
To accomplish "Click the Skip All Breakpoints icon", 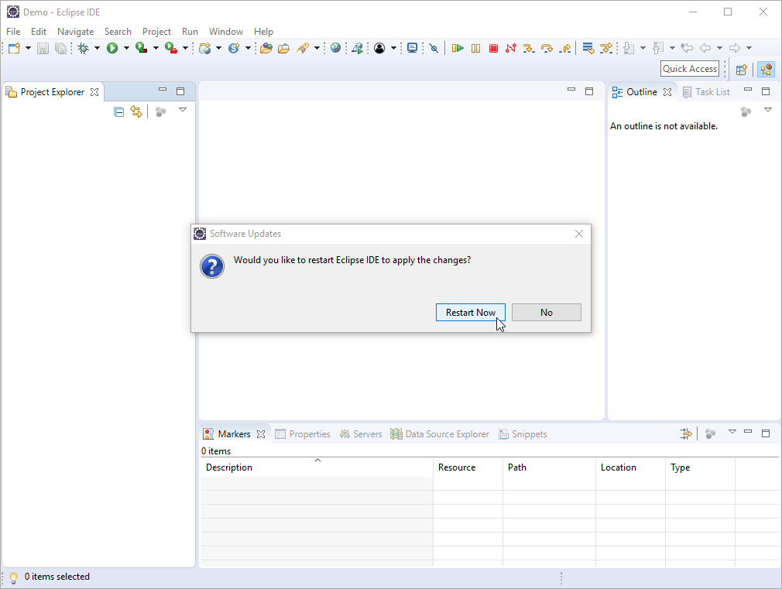I will point(434,48).
